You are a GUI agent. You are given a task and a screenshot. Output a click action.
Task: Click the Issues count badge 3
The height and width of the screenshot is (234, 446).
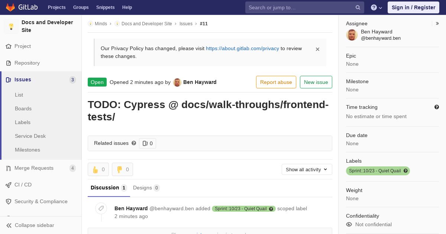click(x=72, y=80)
